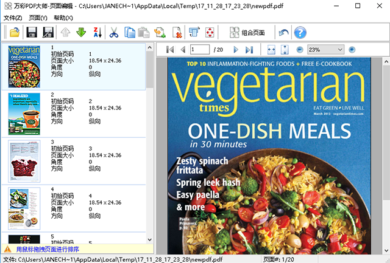Select page 3 thumbnail in list

(25, 160)
